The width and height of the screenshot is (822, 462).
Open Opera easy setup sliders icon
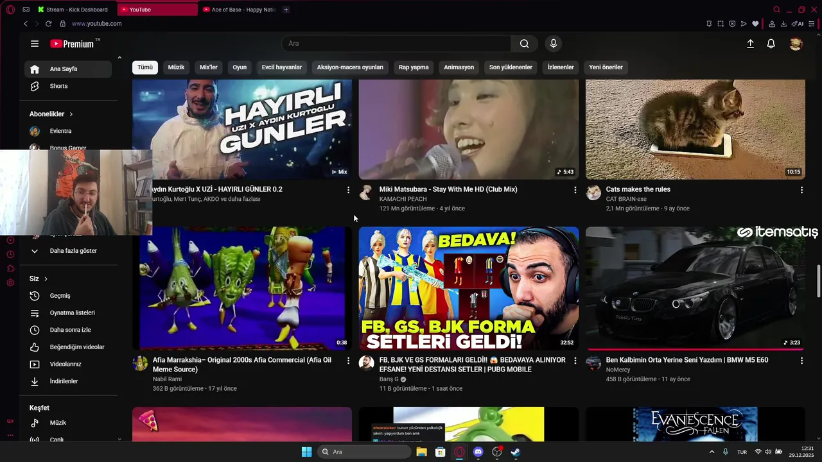pos(812,24)
